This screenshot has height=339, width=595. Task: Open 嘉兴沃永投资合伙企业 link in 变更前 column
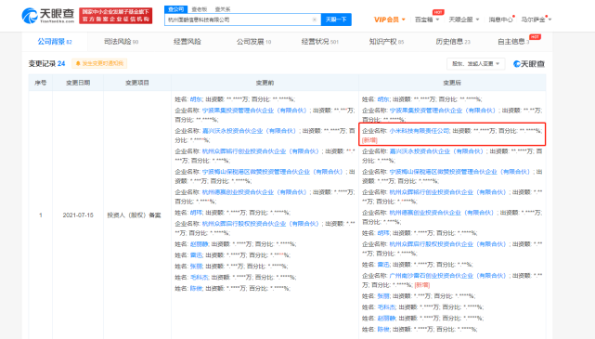[249, 131]
